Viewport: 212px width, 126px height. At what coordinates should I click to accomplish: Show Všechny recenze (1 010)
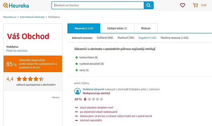coord(175,38)
